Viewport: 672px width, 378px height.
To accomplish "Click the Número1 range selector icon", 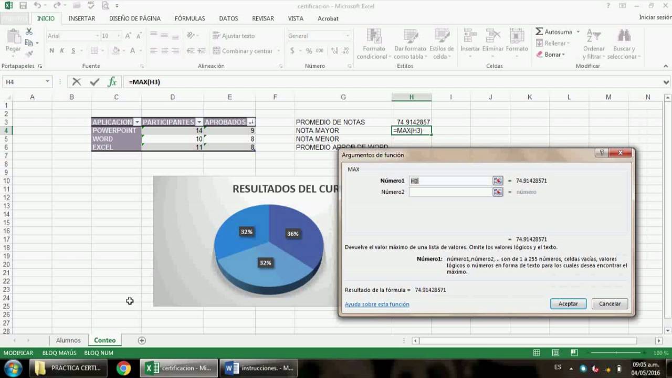I will coord(498,181).
